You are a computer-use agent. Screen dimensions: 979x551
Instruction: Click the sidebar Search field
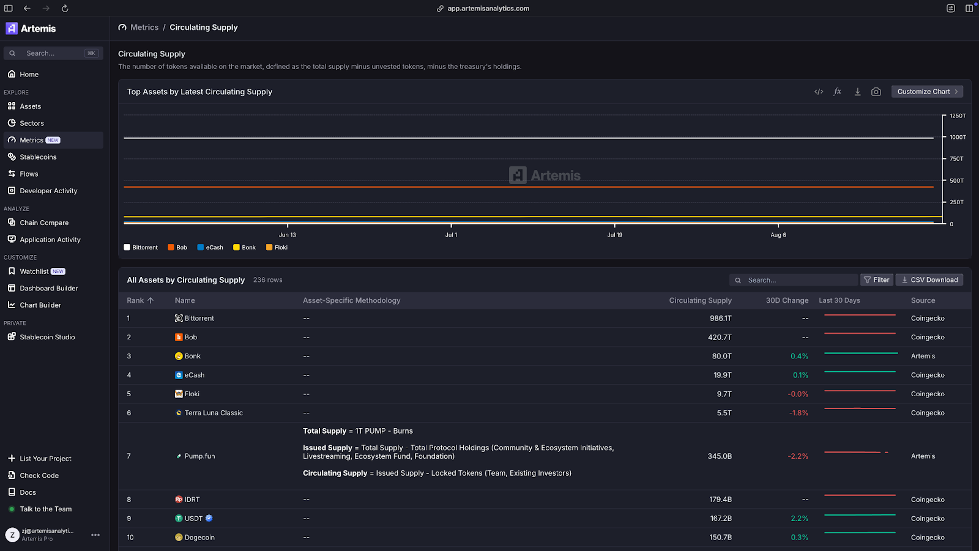point(53,53)
